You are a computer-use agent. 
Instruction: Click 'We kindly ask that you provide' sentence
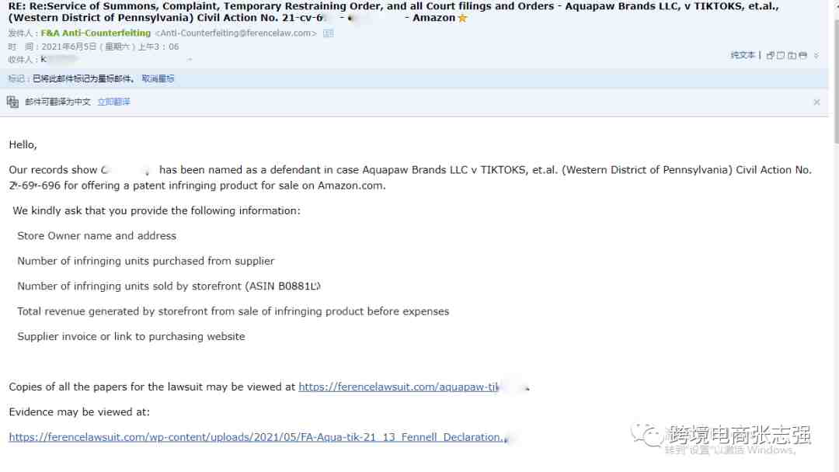point(157,210)
